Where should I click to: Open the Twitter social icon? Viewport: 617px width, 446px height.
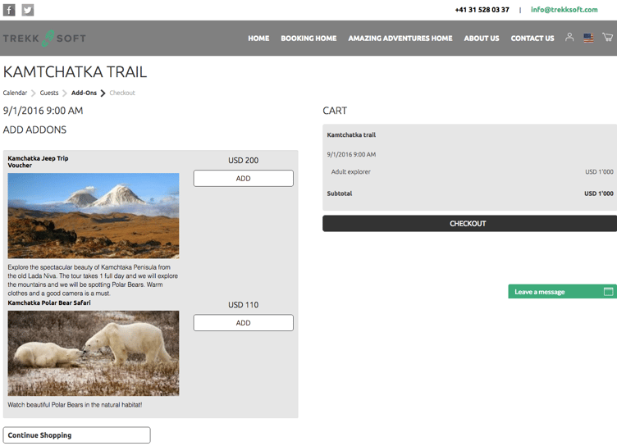(28, 11)
